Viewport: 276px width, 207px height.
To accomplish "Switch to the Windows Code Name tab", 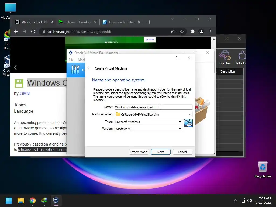I will 34,22.
